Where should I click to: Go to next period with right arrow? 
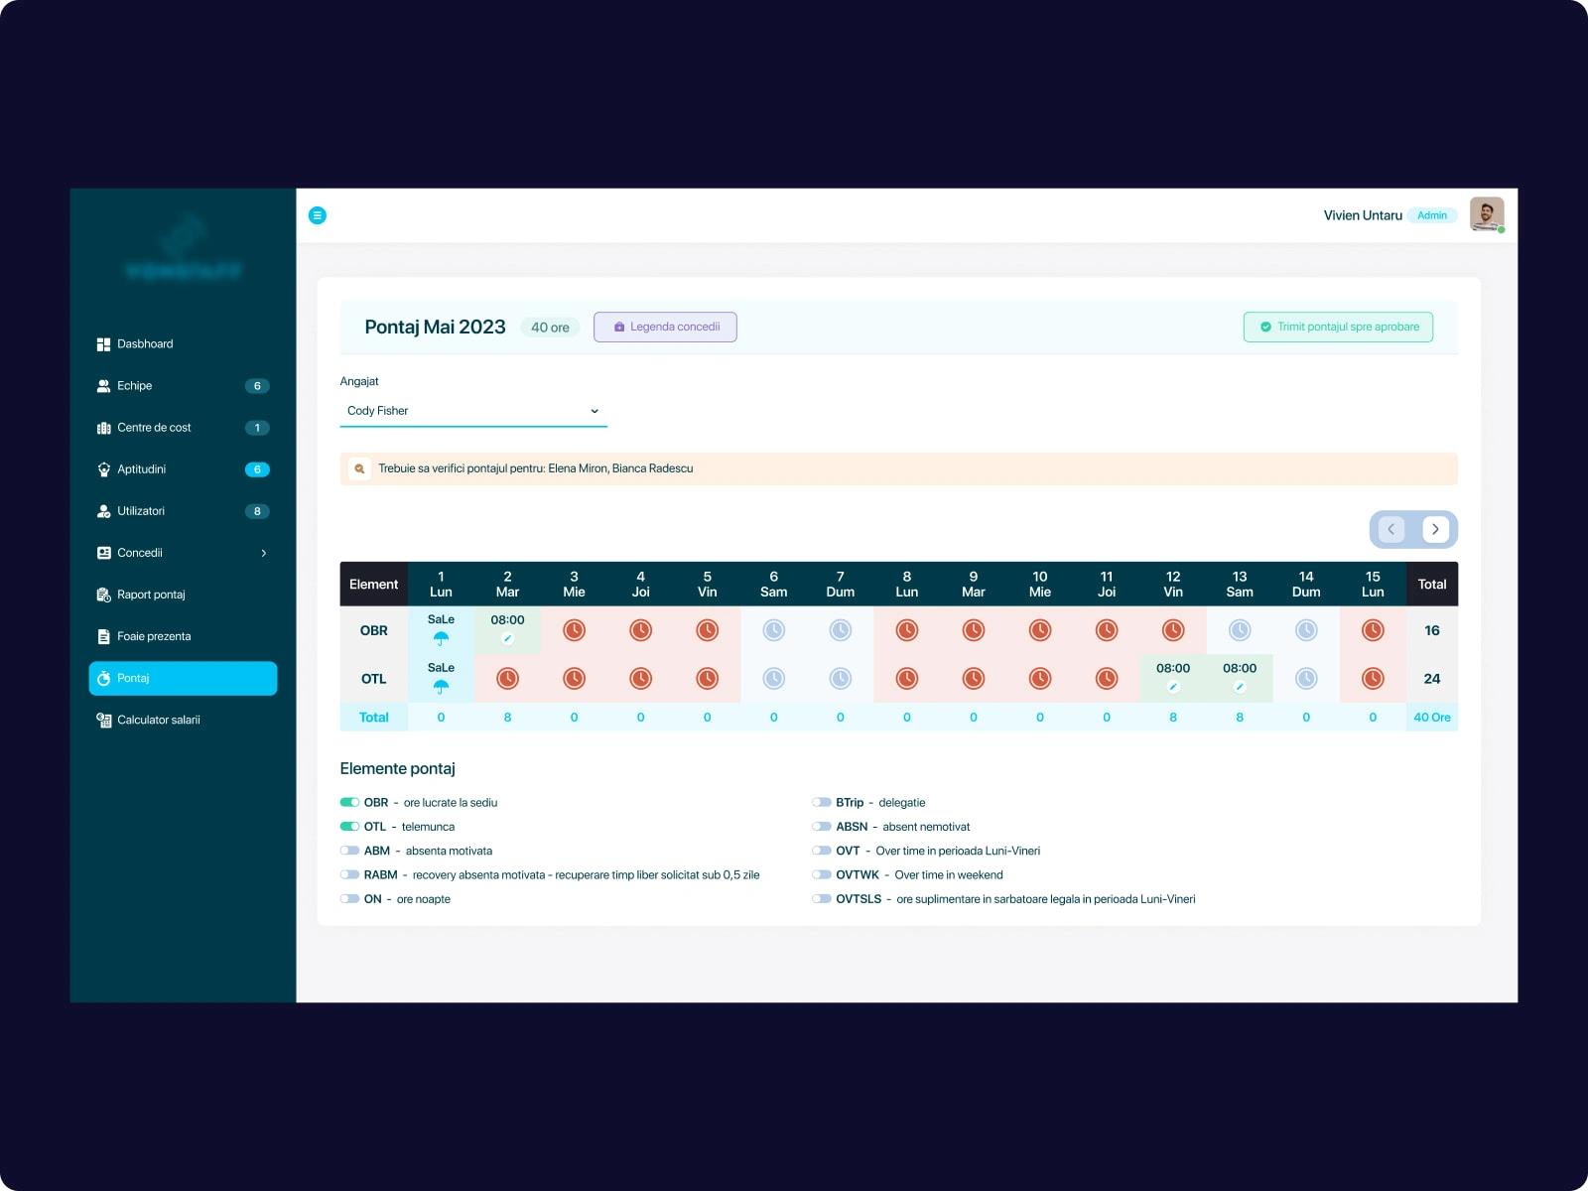point(1435,529)
